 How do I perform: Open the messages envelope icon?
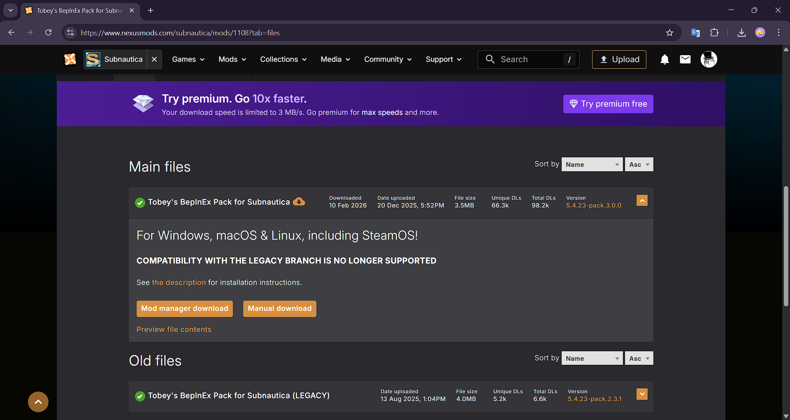tap(685, 59)
